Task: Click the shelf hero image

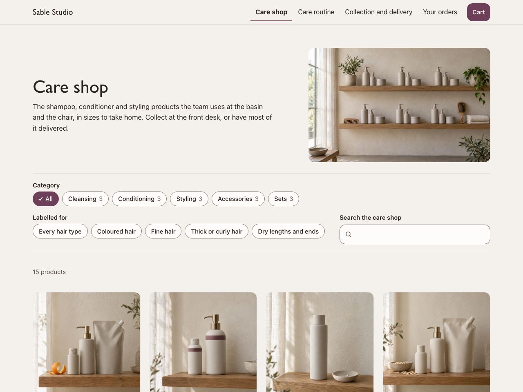Action: [399, 105]
